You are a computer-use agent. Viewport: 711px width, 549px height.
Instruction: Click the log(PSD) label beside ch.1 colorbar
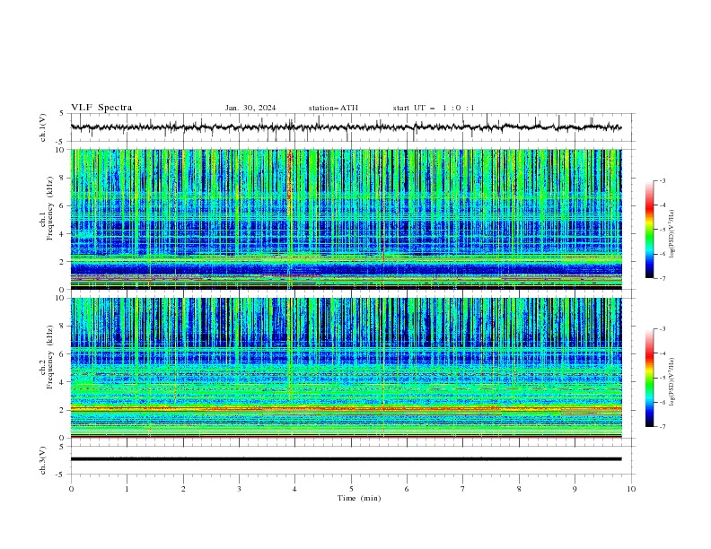pyautogui.click(x=672, y=234)
